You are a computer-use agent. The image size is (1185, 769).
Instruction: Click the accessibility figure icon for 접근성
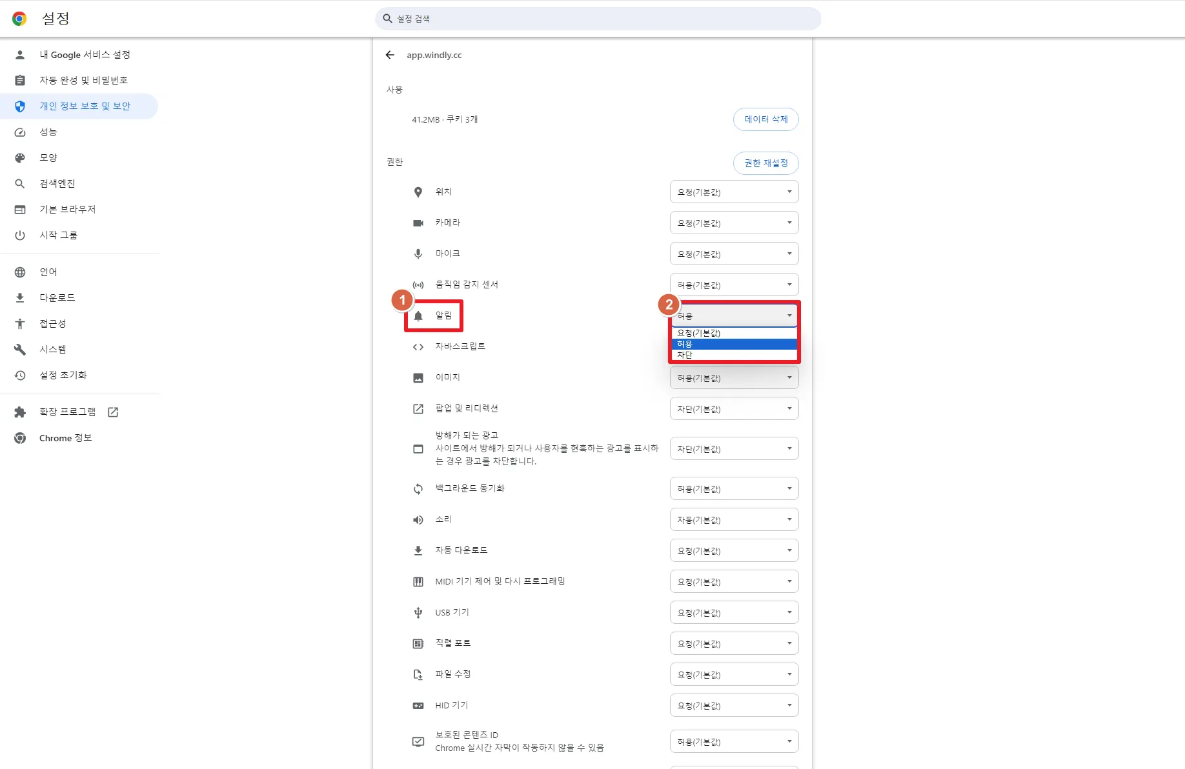[20, 324]
